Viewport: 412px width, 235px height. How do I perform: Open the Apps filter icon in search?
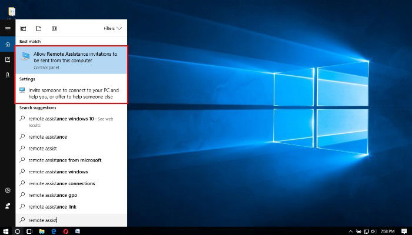click(x=24, y=28)
